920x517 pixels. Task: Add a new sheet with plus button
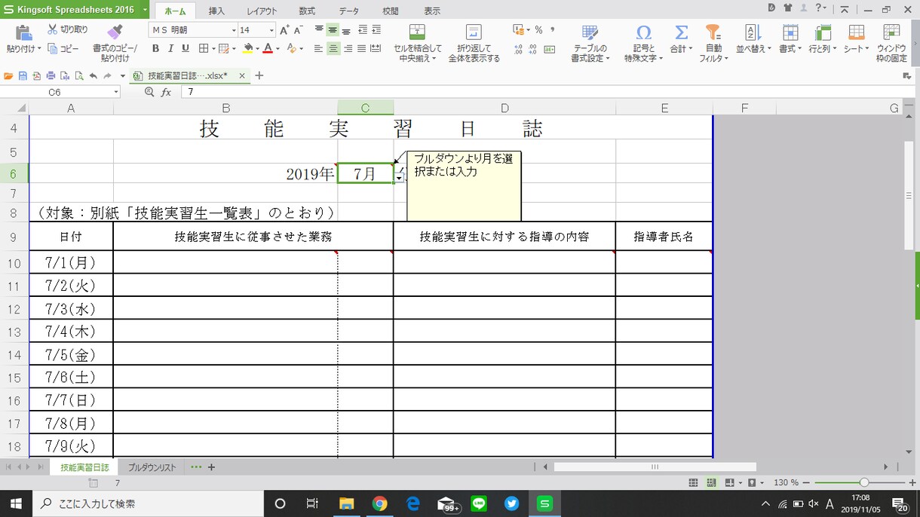point(211,467)
